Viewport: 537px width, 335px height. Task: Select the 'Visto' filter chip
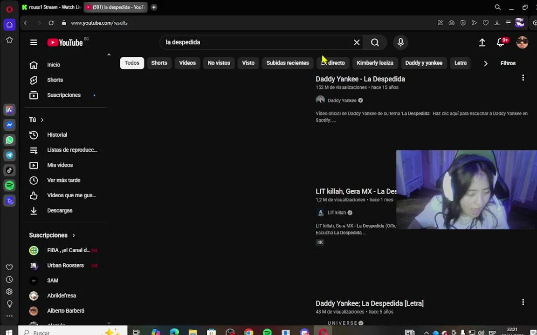click(248, 63)
